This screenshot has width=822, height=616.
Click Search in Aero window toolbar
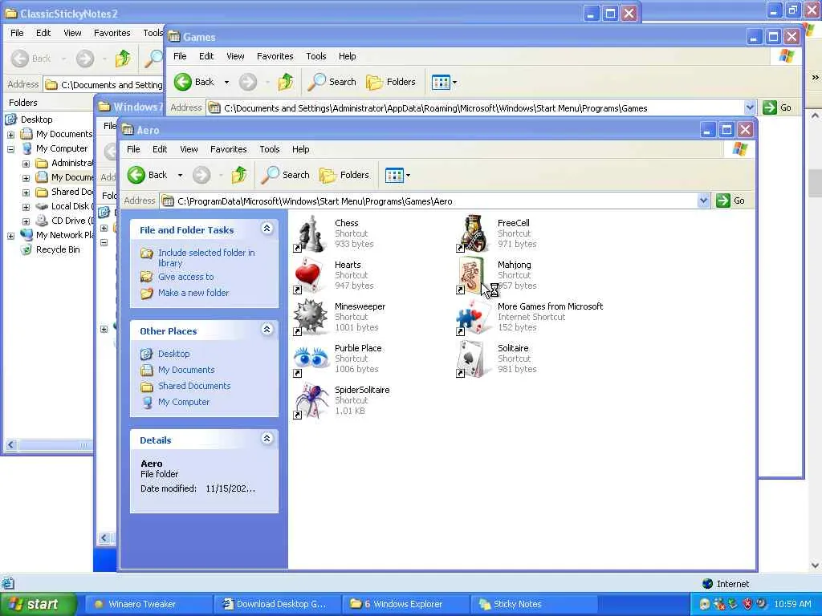[286, 175]
